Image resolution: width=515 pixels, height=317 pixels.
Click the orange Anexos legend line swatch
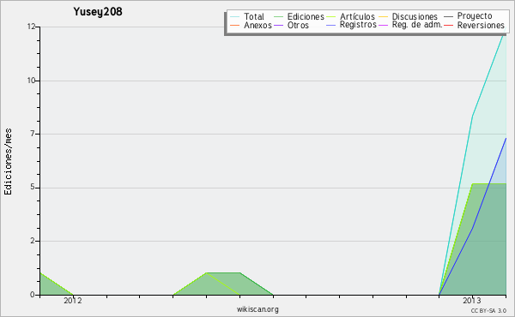click(x=234, y=25)
